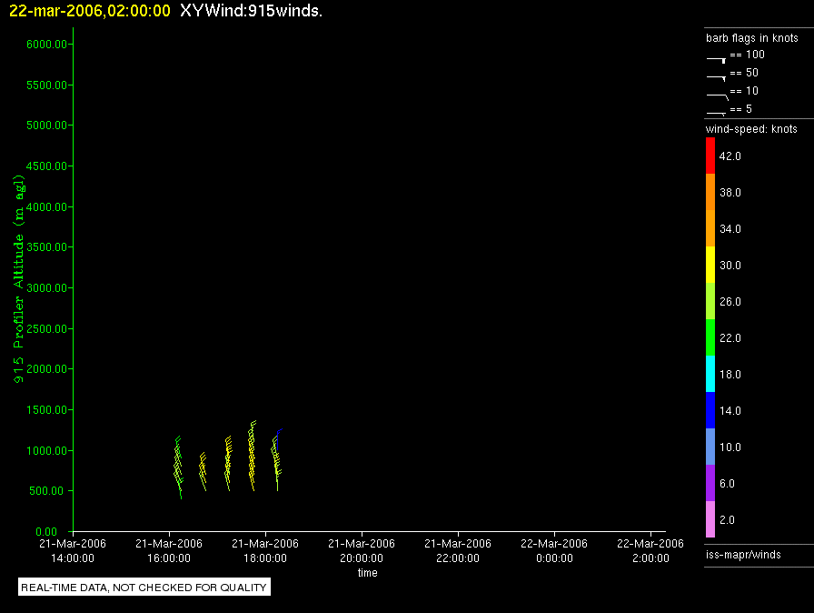This screenshot has width=814, height=613.
Task: Click the yellow 30.0 knots color band
Action: pos(710,265)
